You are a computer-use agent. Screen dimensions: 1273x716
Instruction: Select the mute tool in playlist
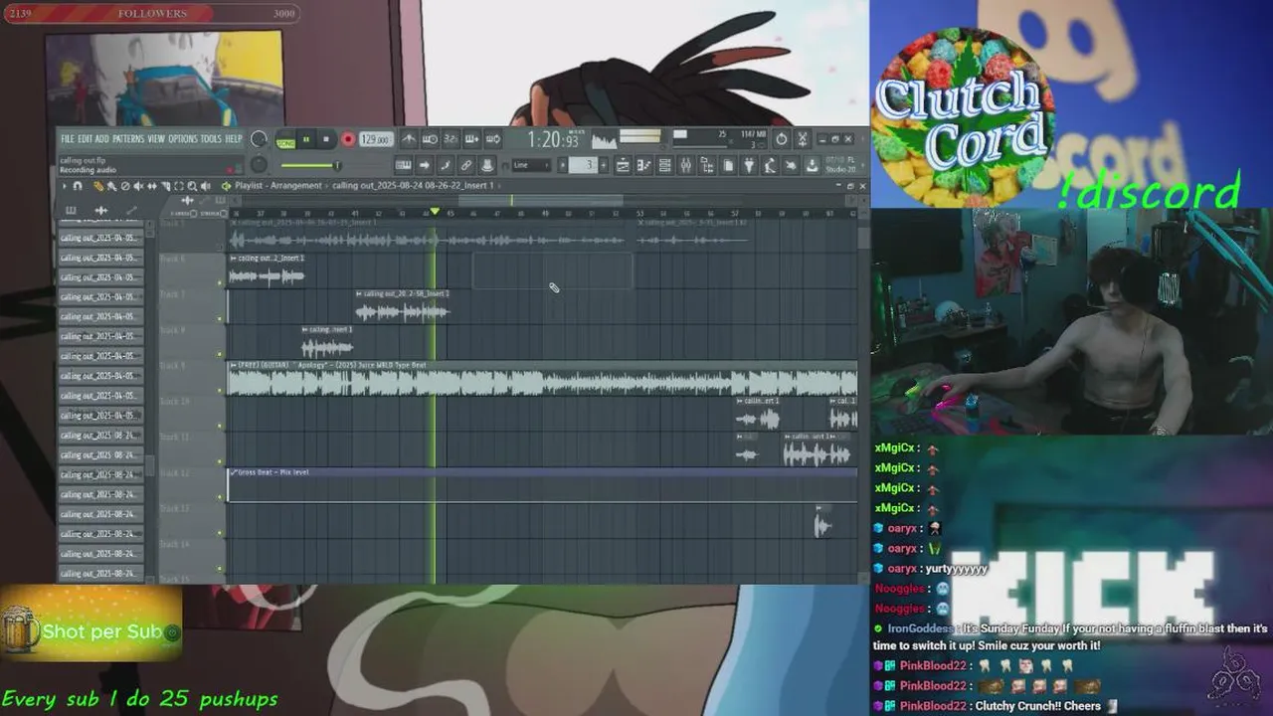point(138,186)
